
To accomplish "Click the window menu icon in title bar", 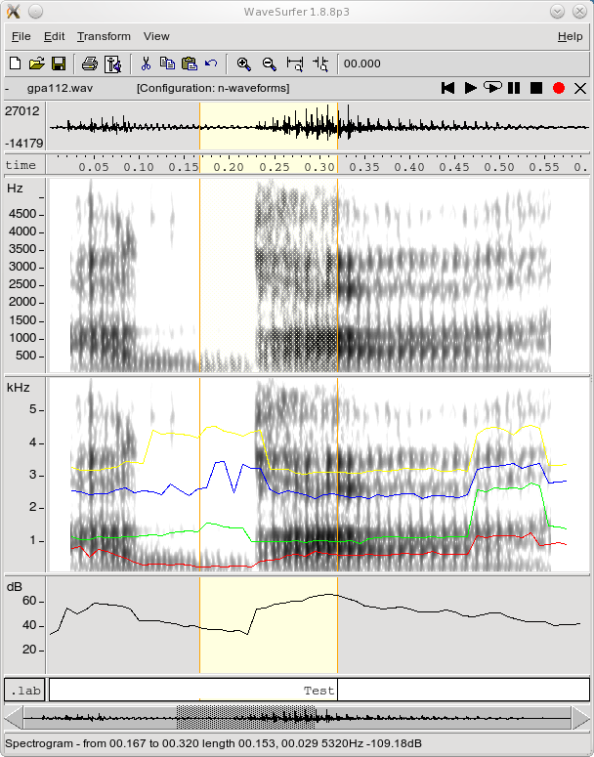I will (x=14, y=12).
